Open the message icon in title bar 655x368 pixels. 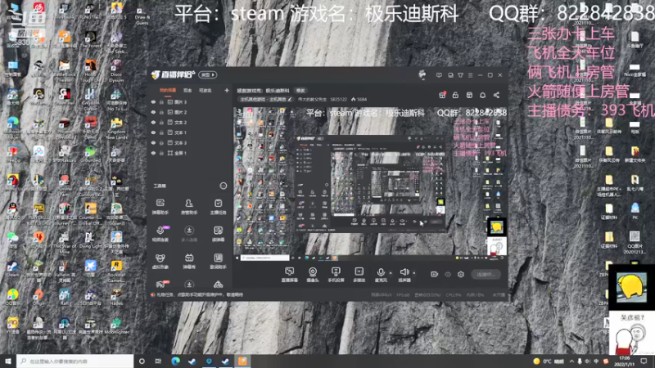tap(439, 75)
